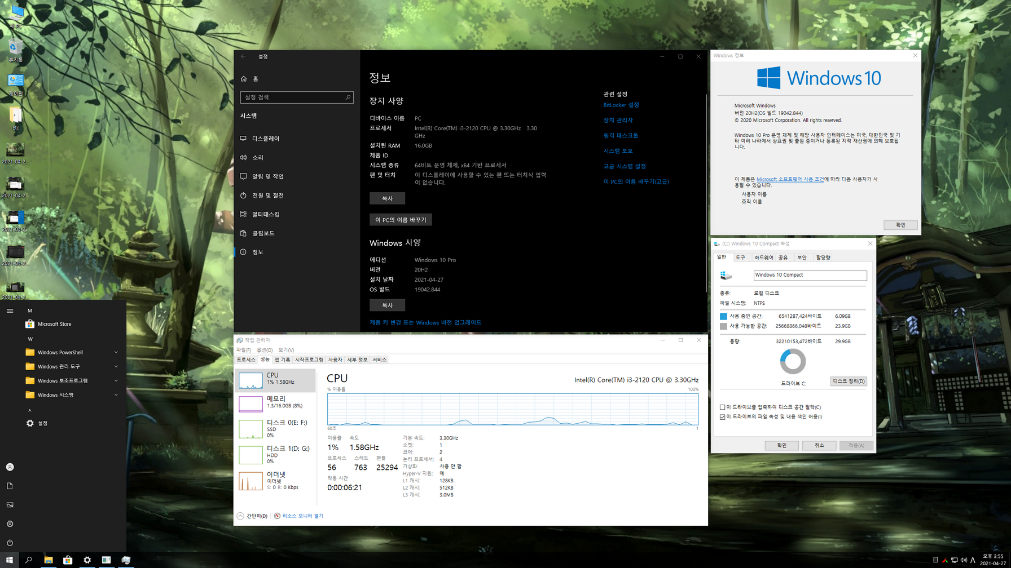This screenshot has height=568, width=1011.
Task: Open the 제어판 desktop icon
Action: coord(16,85)
